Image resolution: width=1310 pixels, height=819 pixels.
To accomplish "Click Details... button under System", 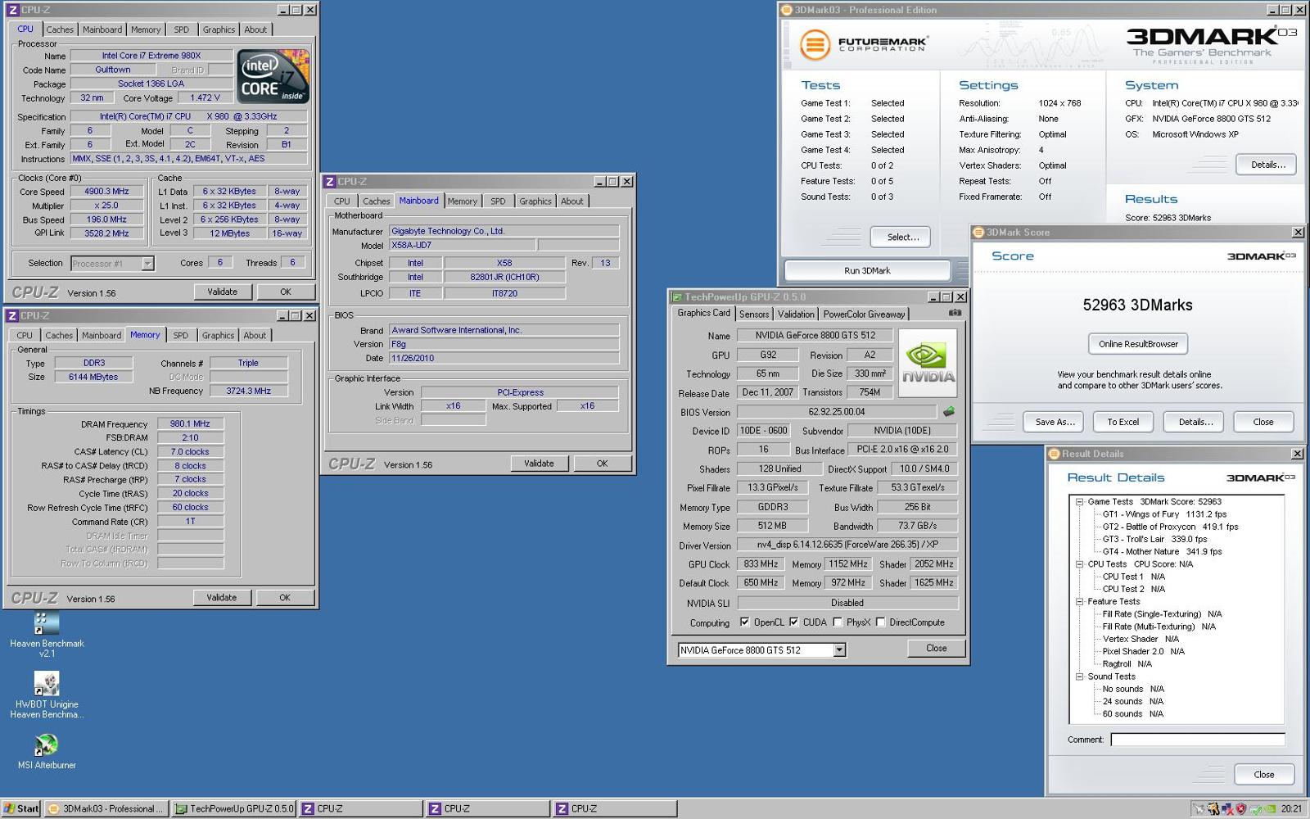I will pyautogui.click(x=1267, y=165).
